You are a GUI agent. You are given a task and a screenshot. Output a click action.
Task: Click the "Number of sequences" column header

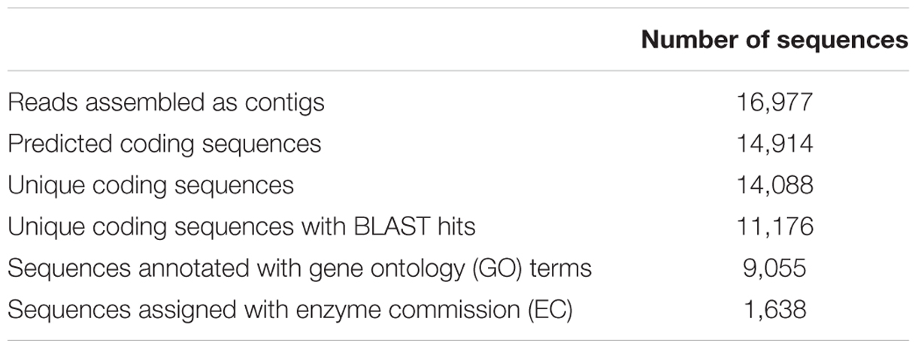tap(774, 40)
